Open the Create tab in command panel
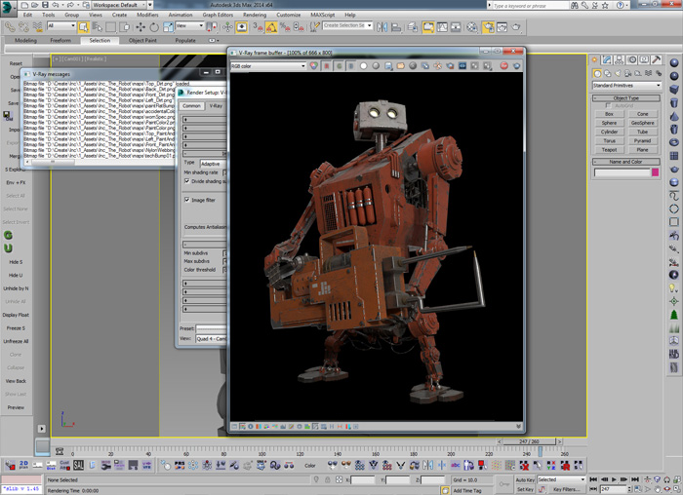683x495 pixels. click(595, 61)
